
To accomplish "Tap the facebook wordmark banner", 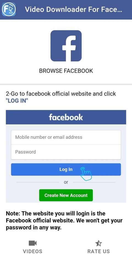I will (66, 117).
